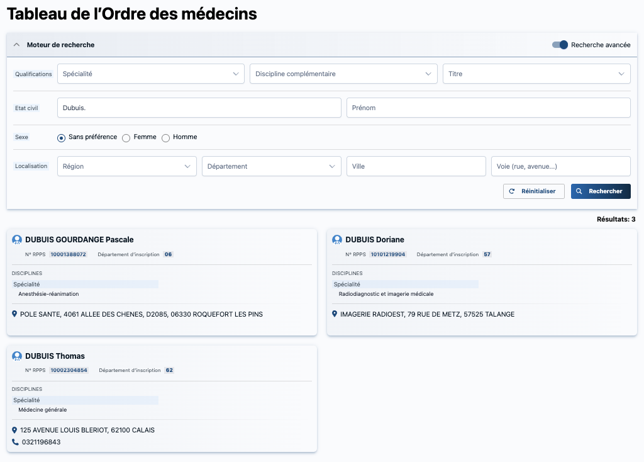Open the Département dropdown
Viewport: 644px width, 462px height.
272,166
